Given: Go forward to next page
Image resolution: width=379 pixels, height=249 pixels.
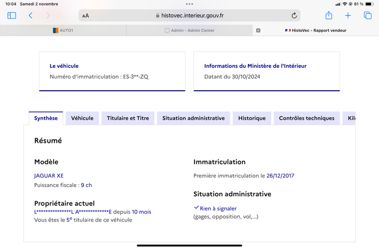Looking at the screenshot, I should (x=48, y=16).
